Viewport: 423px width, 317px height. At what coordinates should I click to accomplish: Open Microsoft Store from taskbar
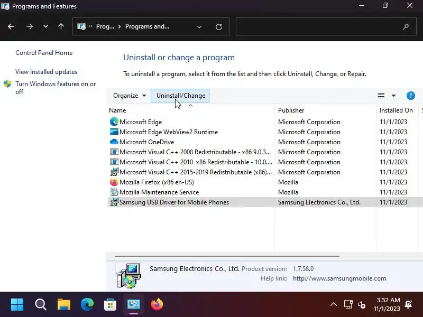click(x=111, y=305)
